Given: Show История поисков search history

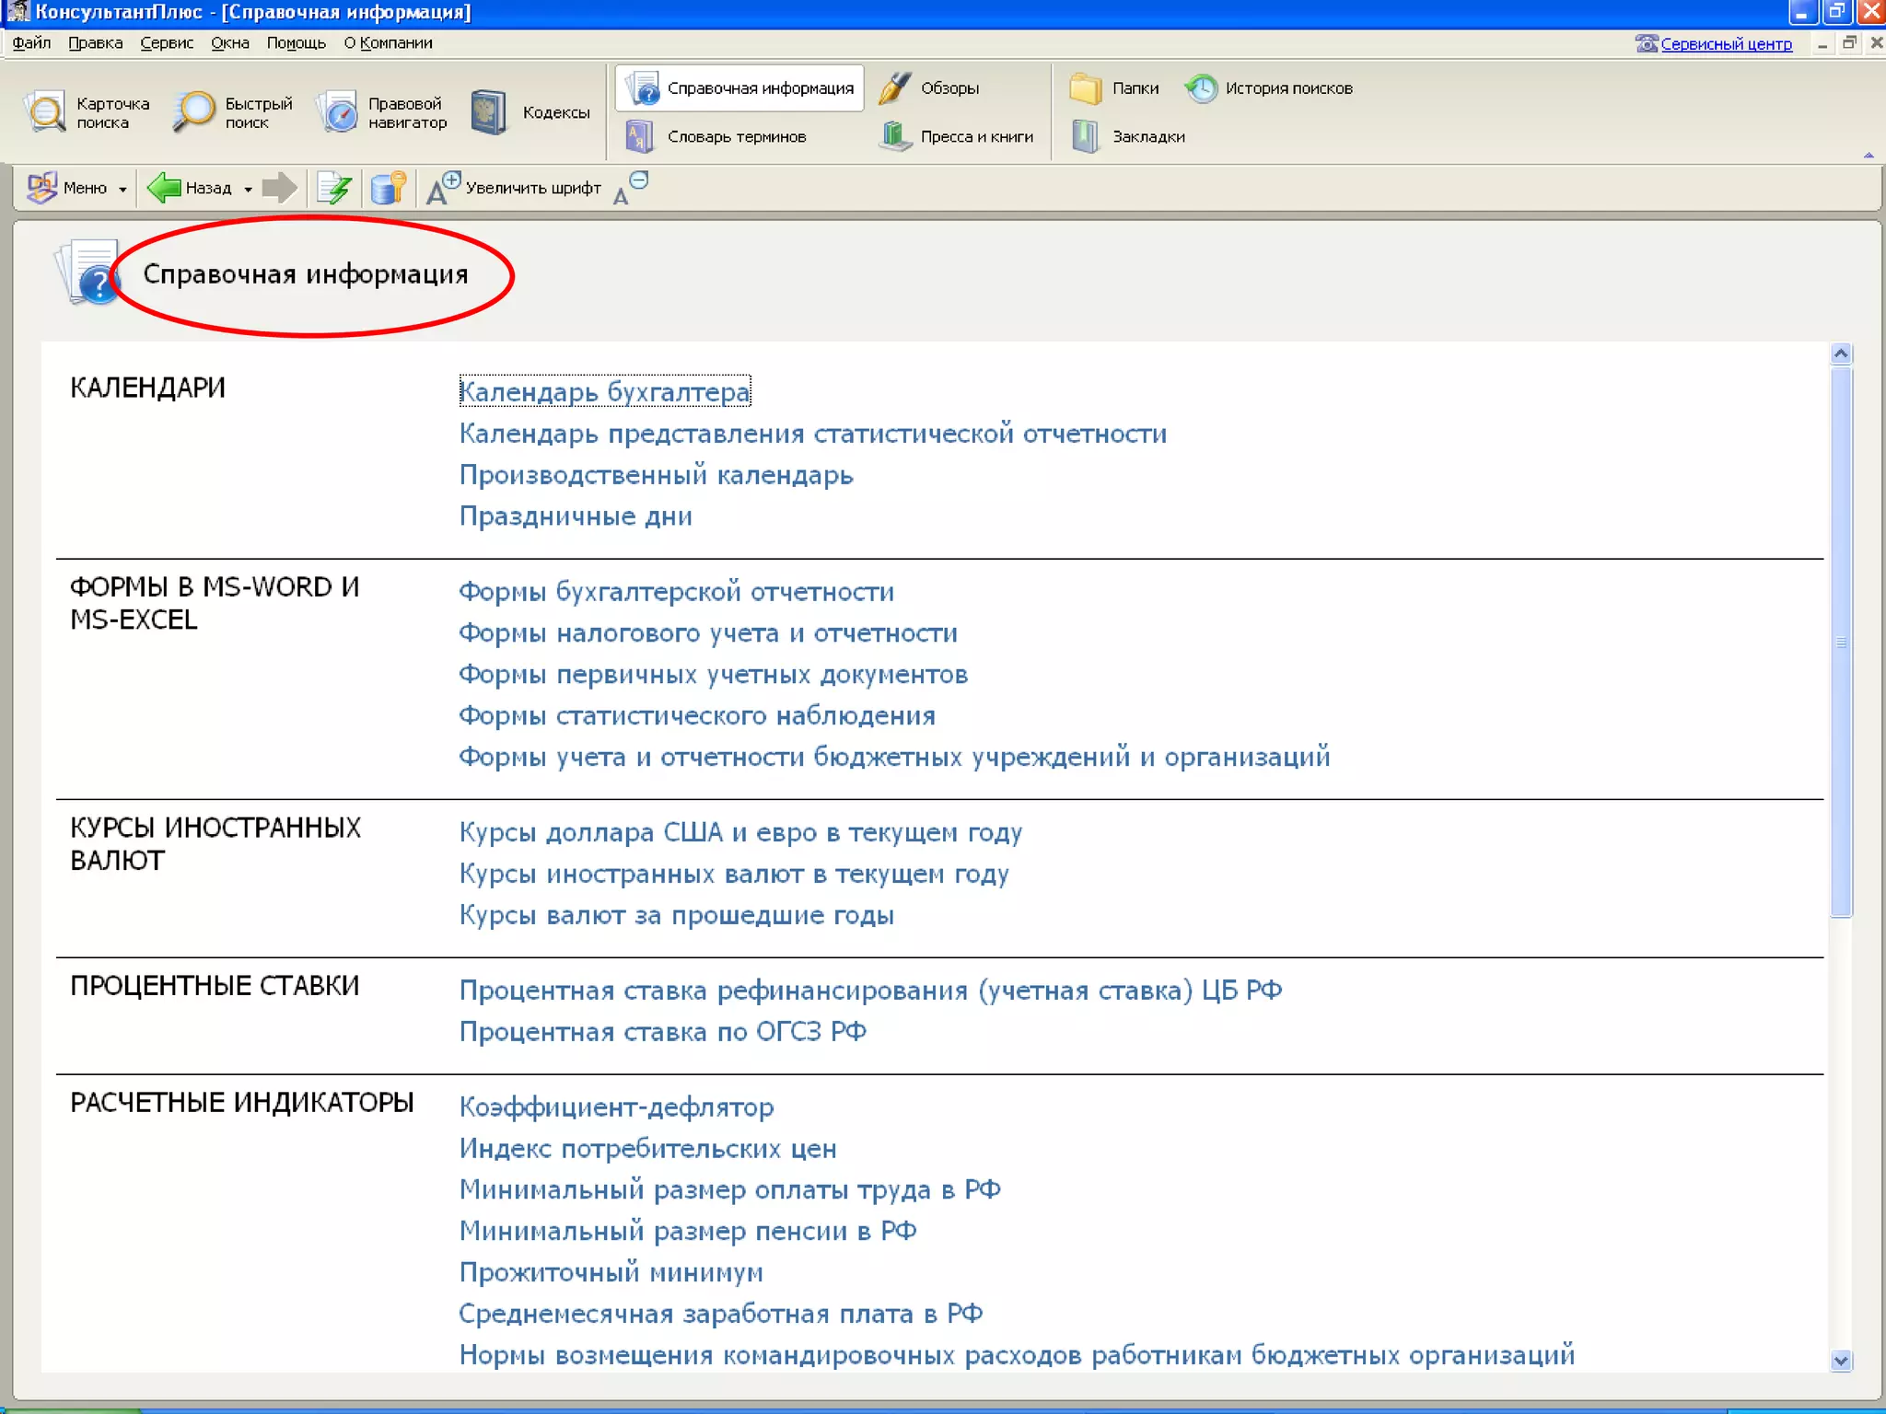Looking at the screenshot, I should pos(1269,88).
